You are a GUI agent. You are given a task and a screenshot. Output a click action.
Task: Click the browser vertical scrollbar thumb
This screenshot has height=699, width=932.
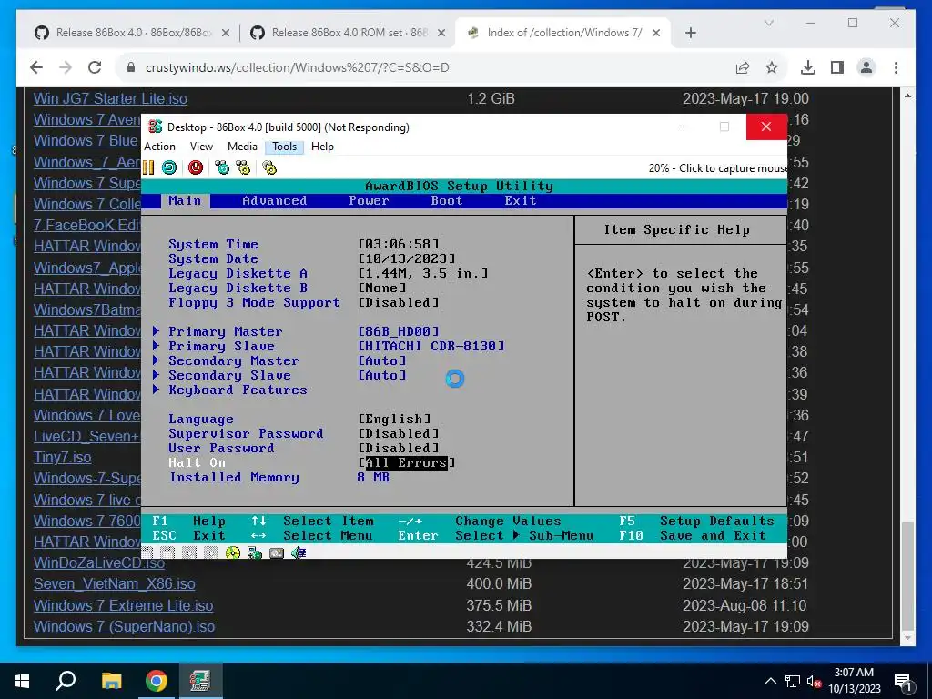click(907, 576)
